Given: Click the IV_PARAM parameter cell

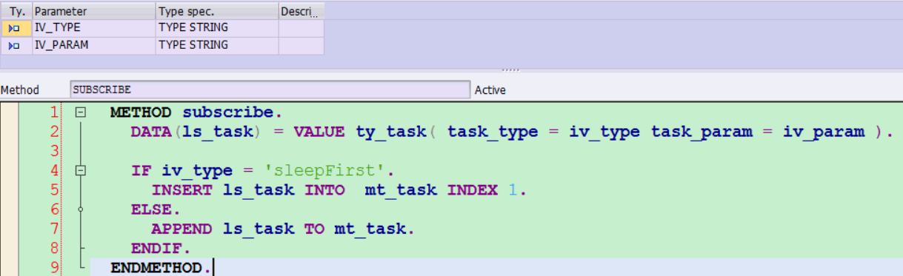Looking at the screenshot, I should click(x=94, y=46).
